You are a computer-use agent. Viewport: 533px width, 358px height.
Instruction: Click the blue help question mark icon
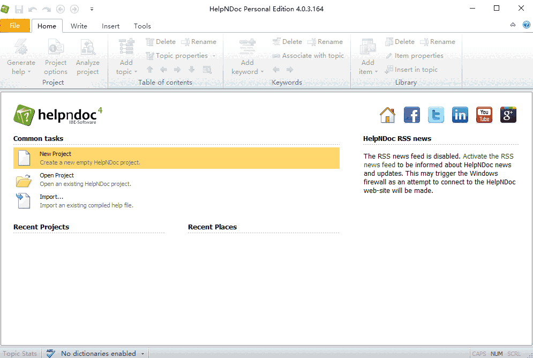(526, 25)
